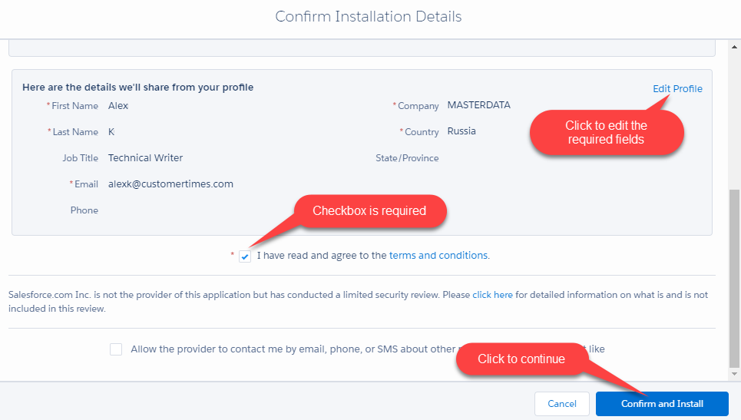Viewport: 741px width, 420px height.
Task: Click the Company value 'MASTERDATA'
Action: coord(478,105)
